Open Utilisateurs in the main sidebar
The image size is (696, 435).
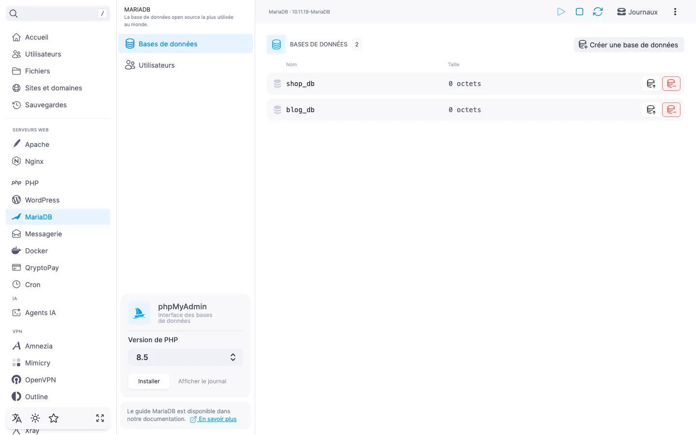pos(58,54)
